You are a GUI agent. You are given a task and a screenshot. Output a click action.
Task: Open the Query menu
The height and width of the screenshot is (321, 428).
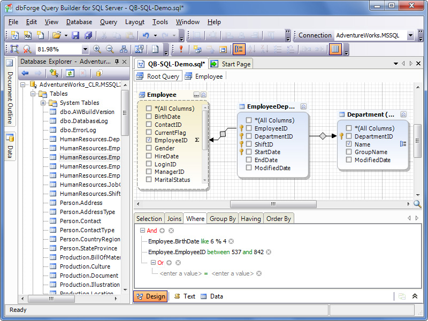click(x=109, y=22)
